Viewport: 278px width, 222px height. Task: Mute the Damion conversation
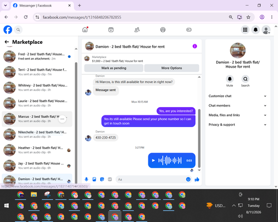tap(230, 79)
